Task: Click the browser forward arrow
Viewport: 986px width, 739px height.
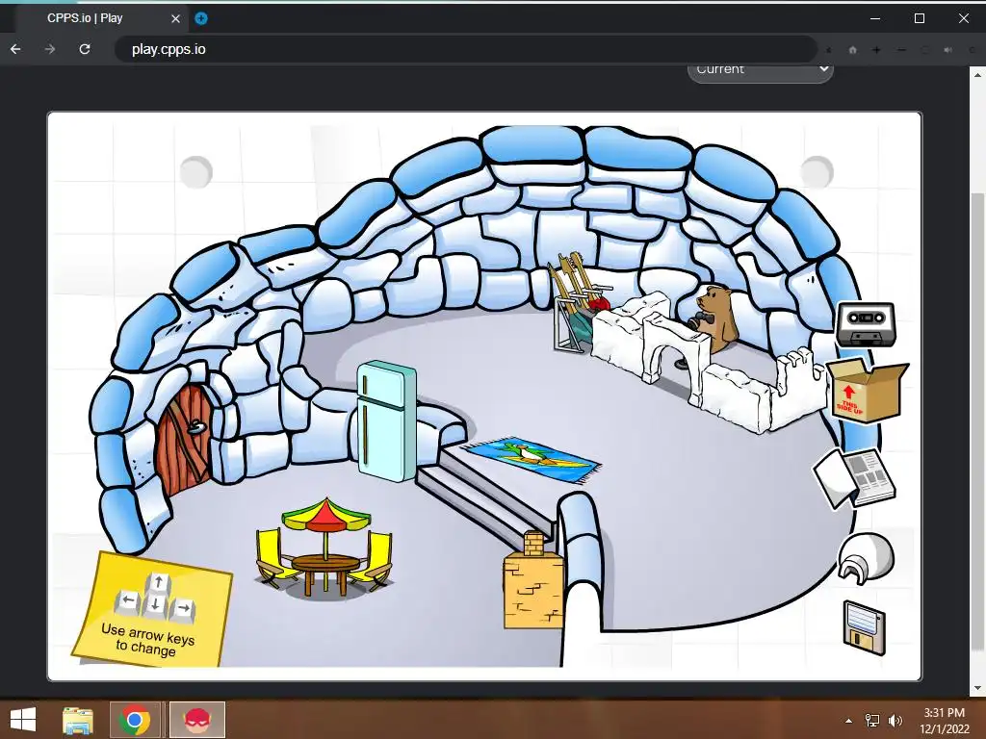Action: tap(50, 49)
